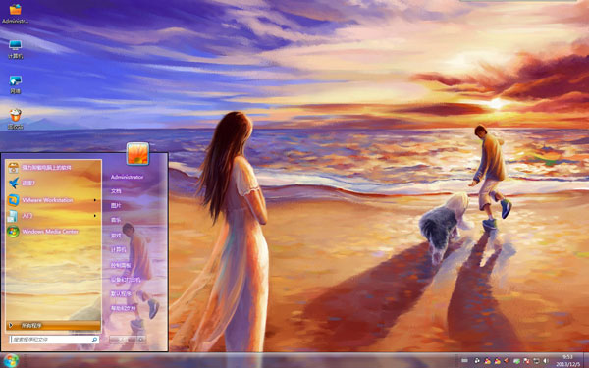Click the orange speaker-shaped tray icon
Image resolution: width=589 pixels, height=368 pixels.
click(506, 361)
